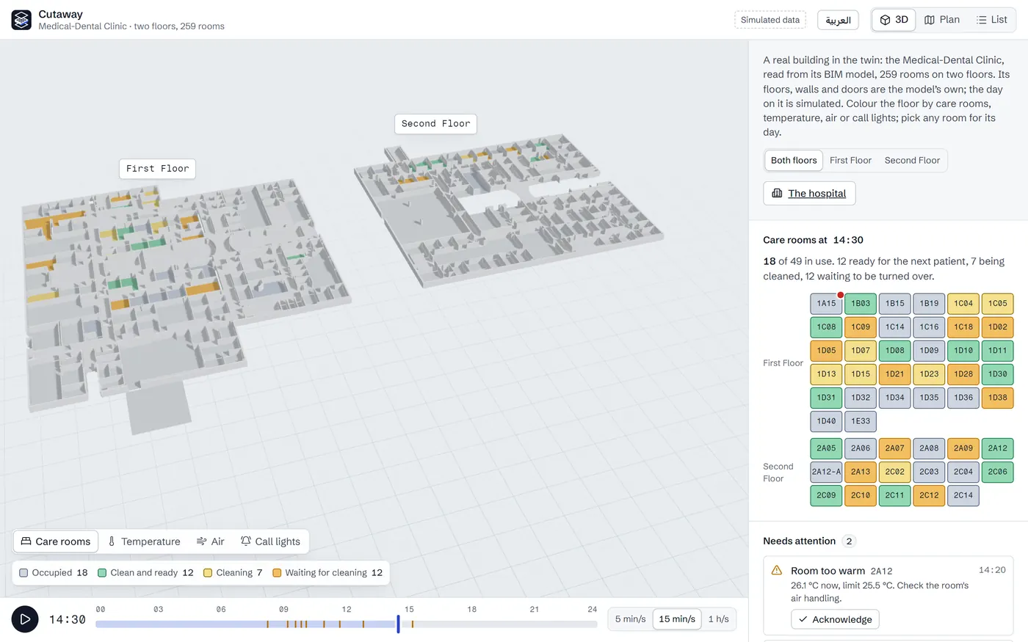The height and width of the screenshot is (642, 1028).
Task: Click the First Floor label in 3D view
Action: [157, 169]
